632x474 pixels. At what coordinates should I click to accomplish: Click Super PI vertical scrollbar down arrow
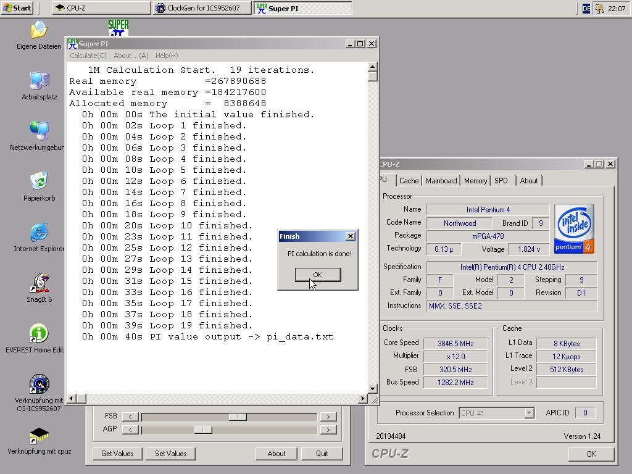click(x=372, y=389)
